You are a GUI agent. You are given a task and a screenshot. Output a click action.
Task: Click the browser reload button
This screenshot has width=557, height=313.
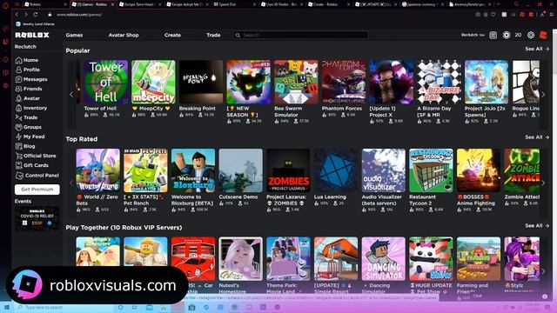coord(36,15)
